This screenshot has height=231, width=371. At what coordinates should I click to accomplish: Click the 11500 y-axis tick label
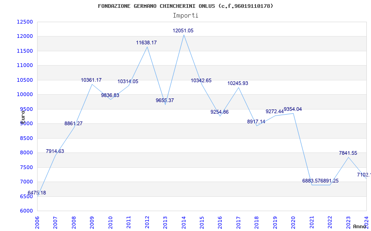pyautogui.click(x=25, y=51)
